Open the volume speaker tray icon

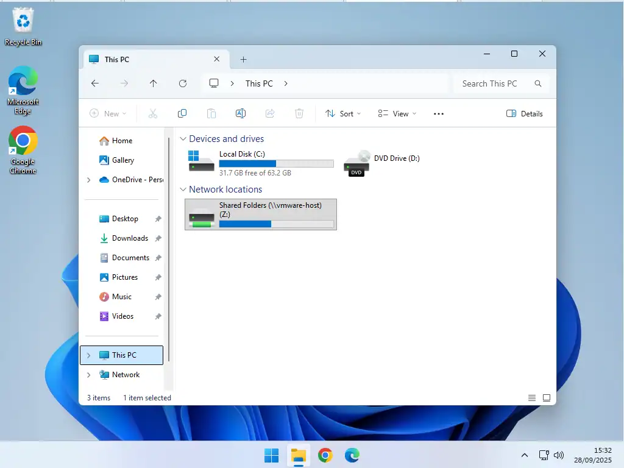coord(558,455)
